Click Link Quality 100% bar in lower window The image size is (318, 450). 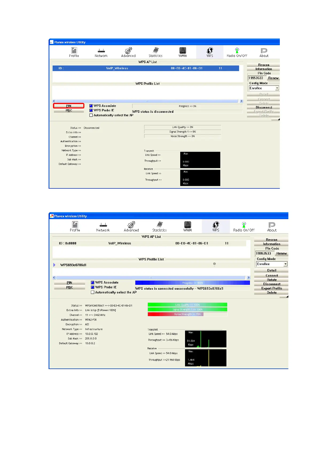pyautogui.click(x=187, y=305)
